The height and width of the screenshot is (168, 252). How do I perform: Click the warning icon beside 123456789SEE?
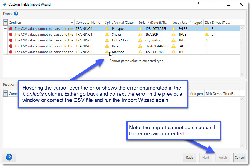pos(140,29)
